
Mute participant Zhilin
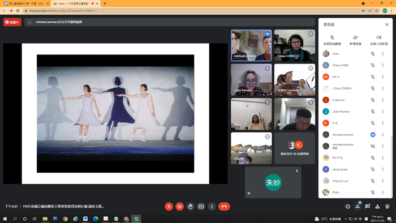coord(372,192)
